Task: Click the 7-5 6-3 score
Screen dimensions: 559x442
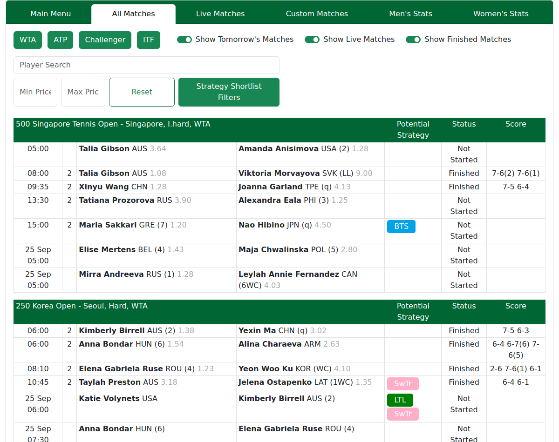Action: click(x=516, y=331)
